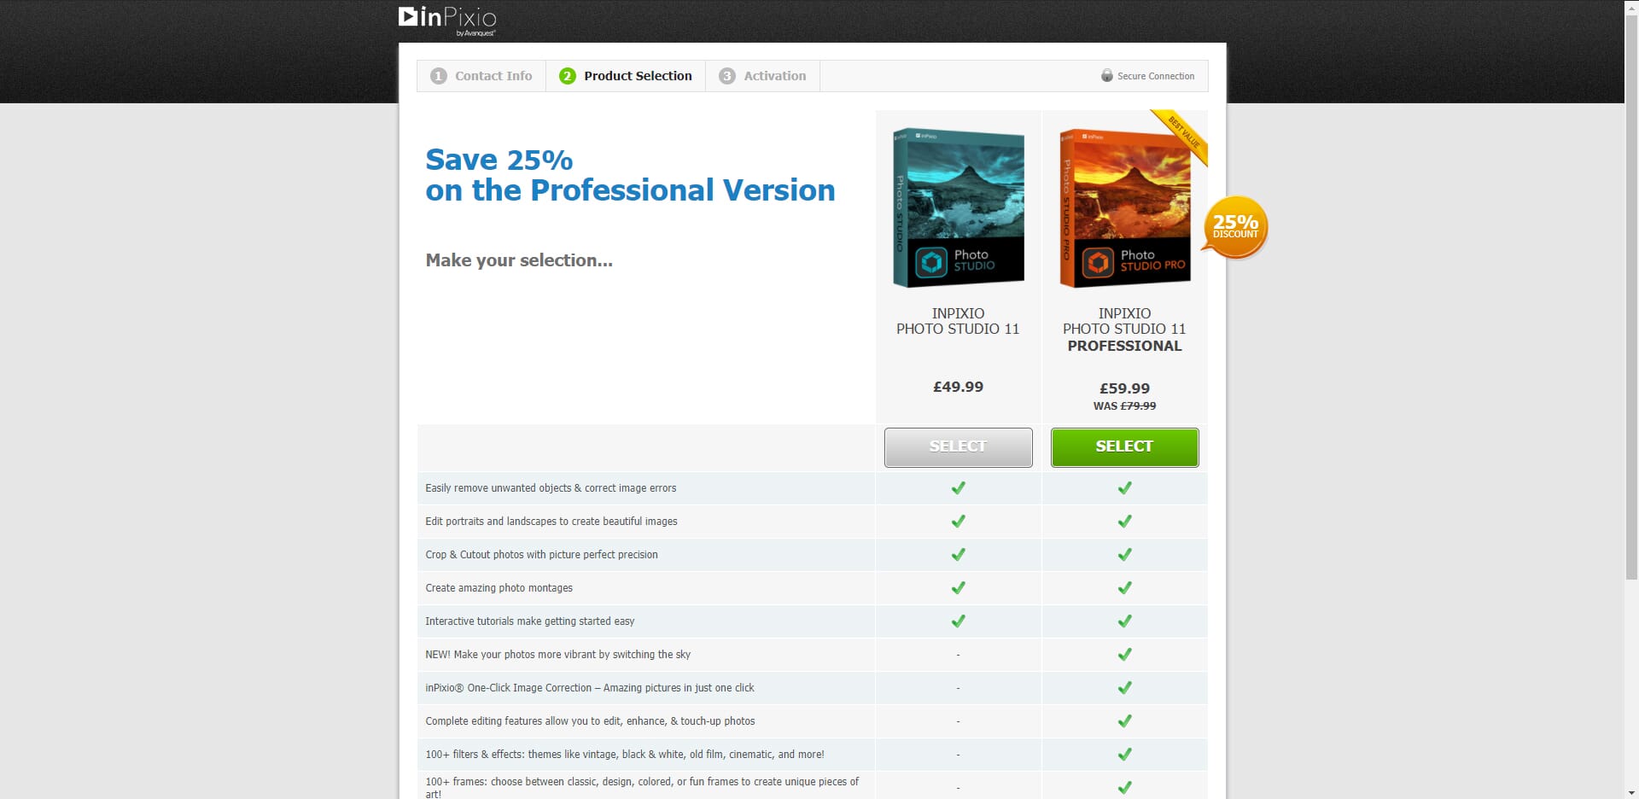1639x799 pixels.
Task: Select the green Photo Studio 11 Professional button
Action: (x=1124, y=447)
